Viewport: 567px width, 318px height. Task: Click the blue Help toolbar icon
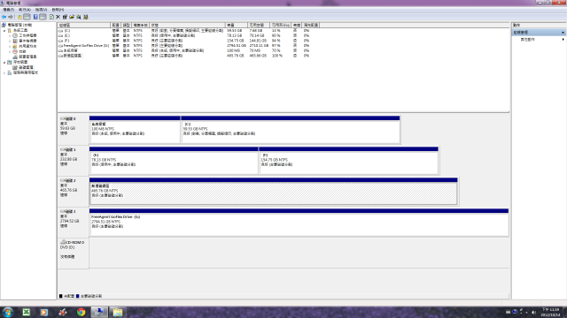tap(35, 17)
